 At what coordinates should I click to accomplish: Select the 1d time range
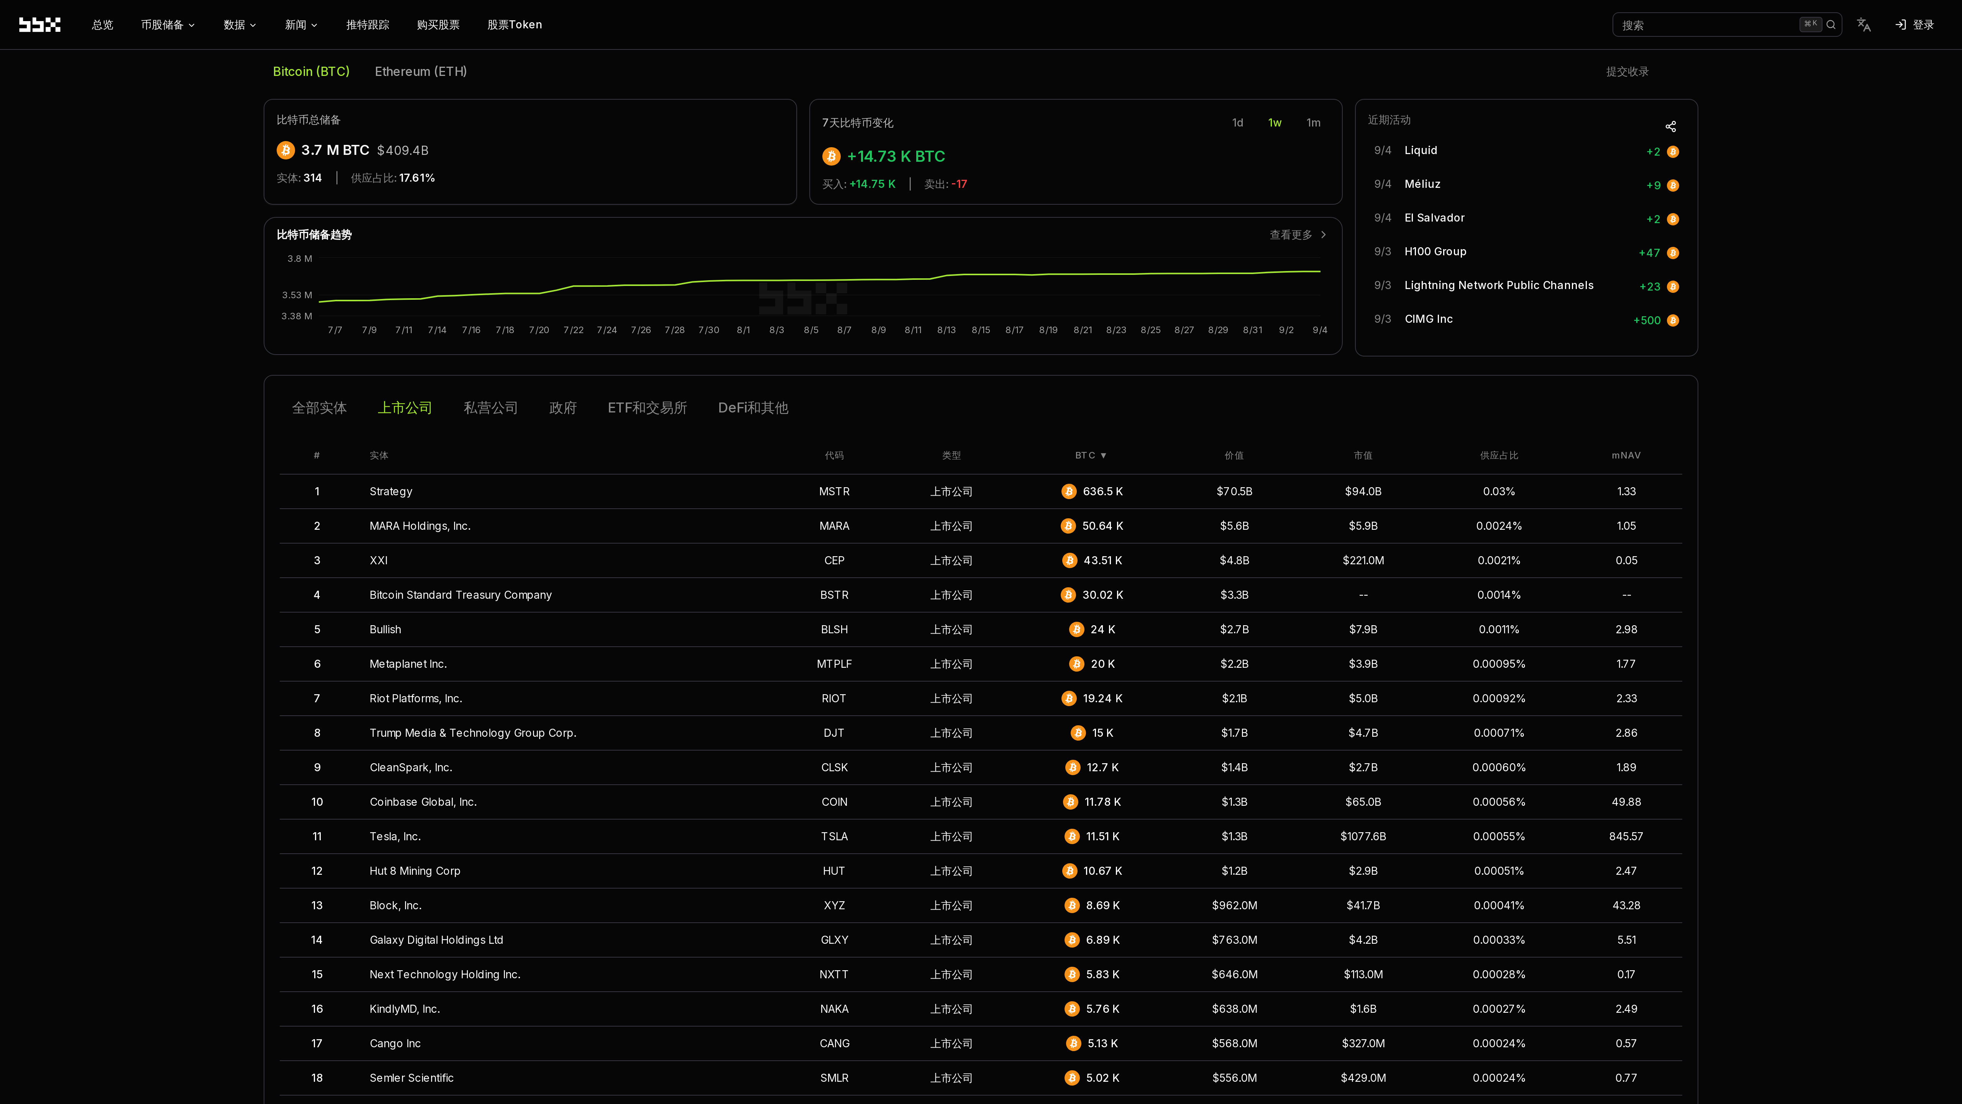coord(1238,123)
